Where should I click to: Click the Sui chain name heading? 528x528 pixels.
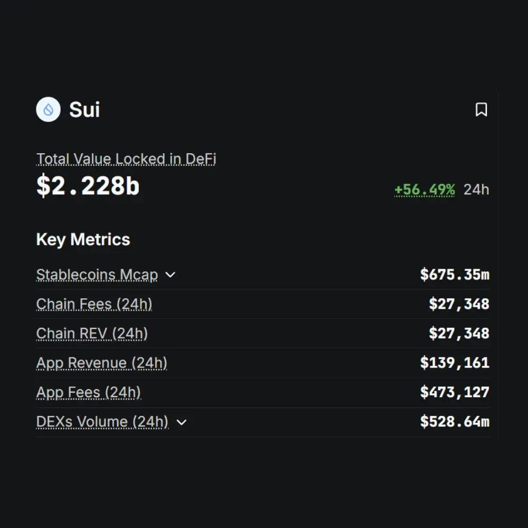pos(84,110)
